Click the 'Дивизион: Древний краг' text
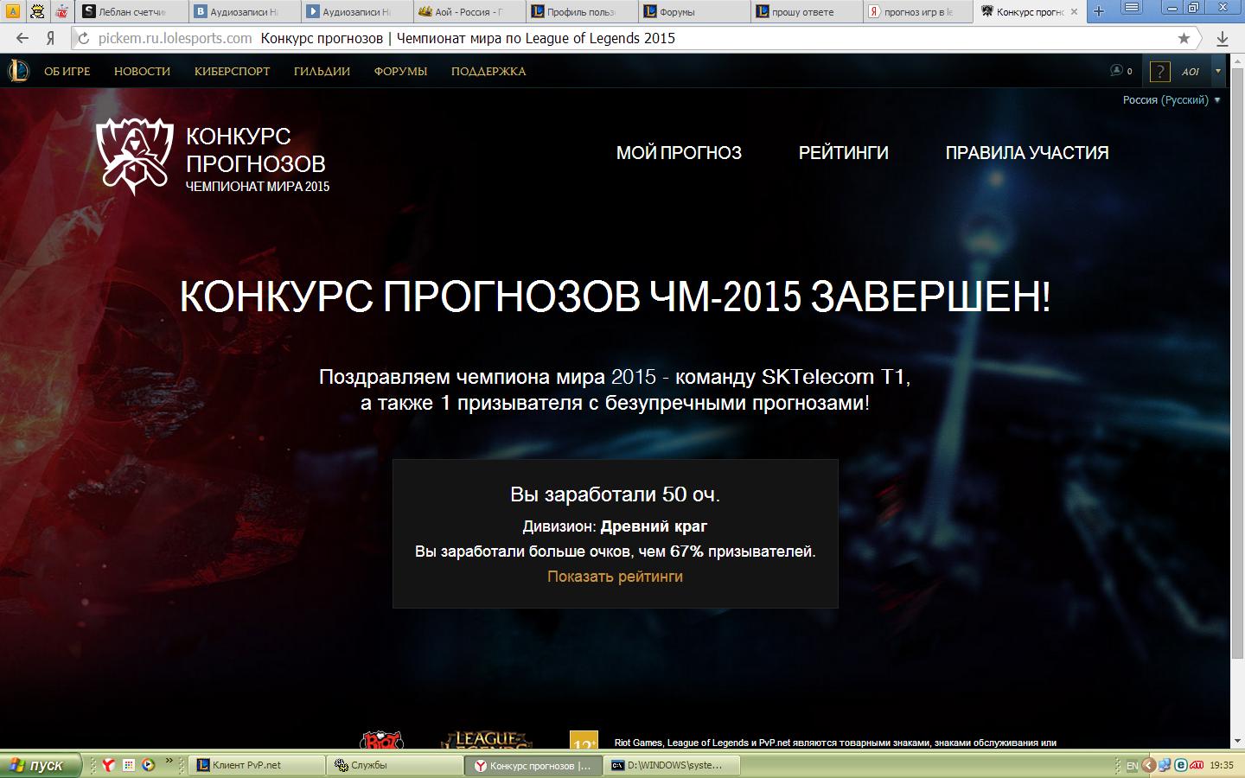 click(x=615, y=526)
